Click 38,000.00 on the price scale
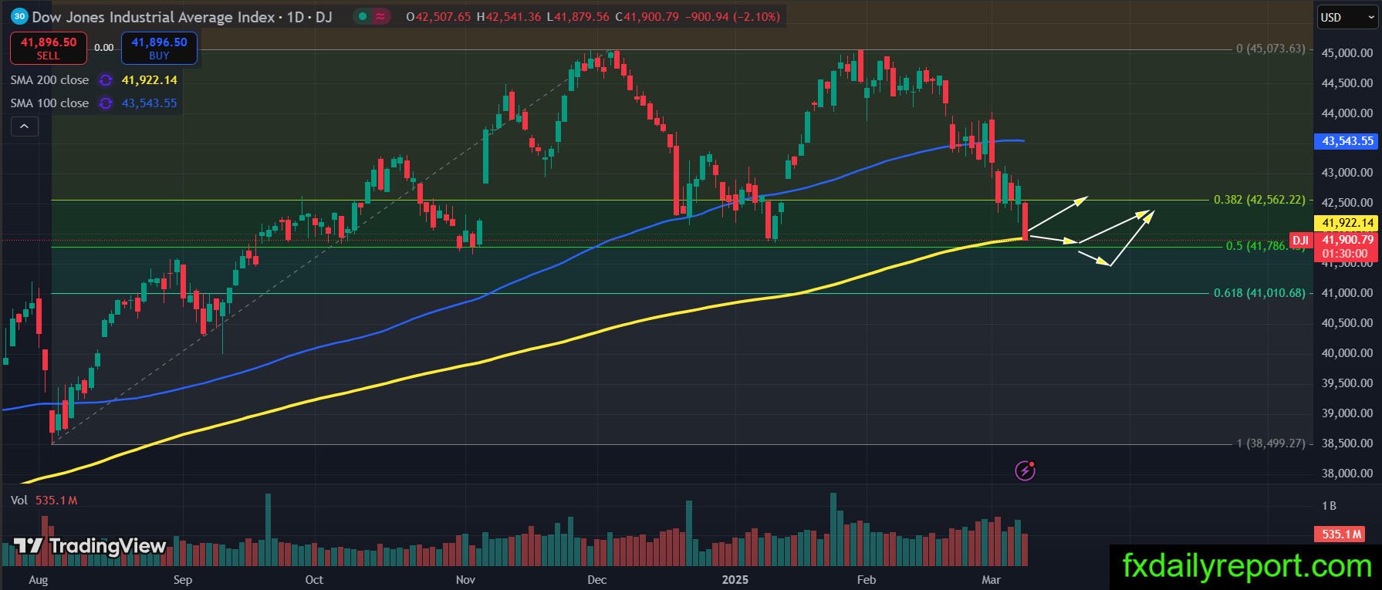 1347,474
